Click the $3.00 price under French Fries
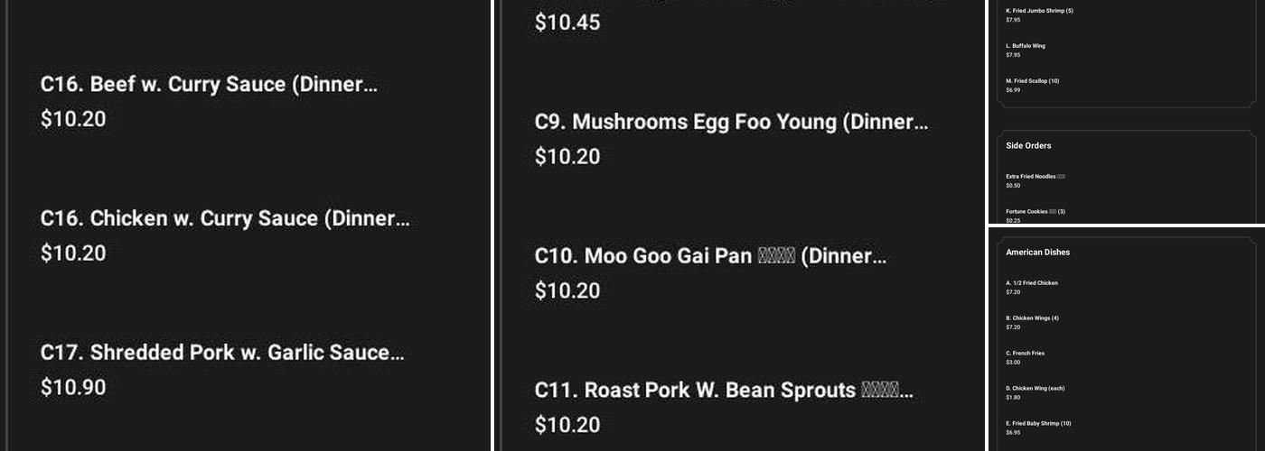This screenshot has height=451, width=1265. coord(1013,363)
